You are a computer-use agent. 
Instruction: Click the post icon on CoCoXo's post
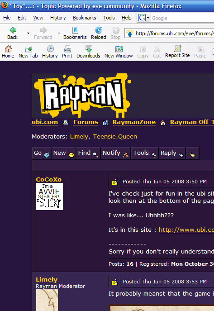(x=114, y=182)
